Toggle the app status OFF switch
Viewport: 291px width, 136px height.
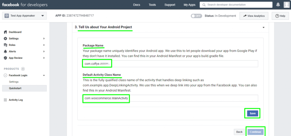click(x=197, y=16)
